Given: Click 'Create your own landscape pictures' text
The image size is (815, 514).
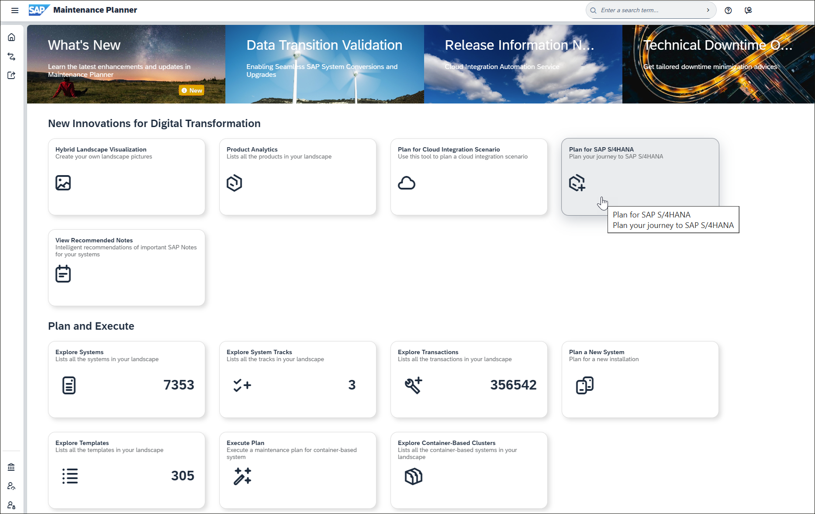Looking at the screenshot, I should click(104, 157).
